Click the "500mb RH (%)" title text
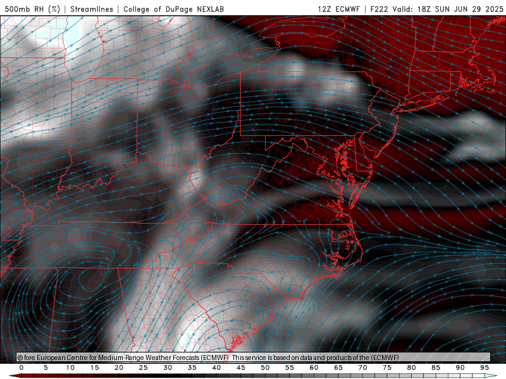 coord(32,9)
